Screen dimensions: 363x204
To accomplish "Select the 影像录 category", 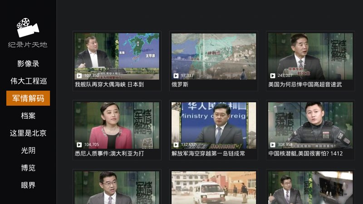I will 28,63.
